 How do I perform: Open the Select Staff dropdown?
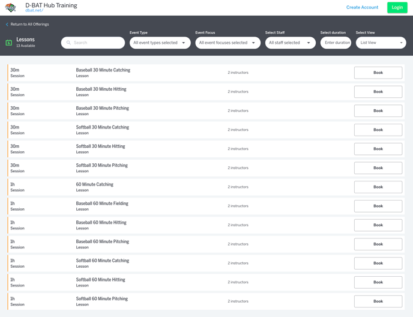(291, 43)
